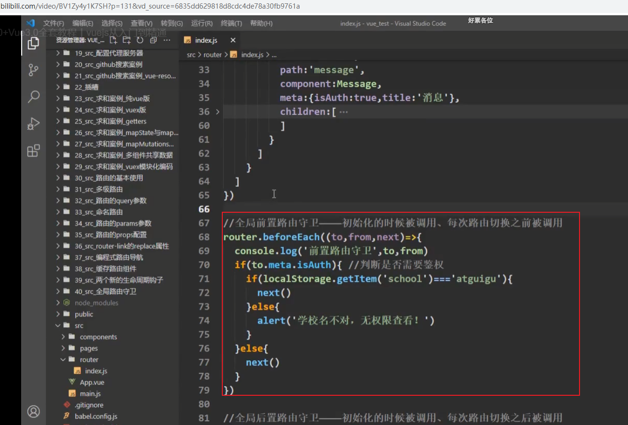Image resolution: width=628 pixels, height=425 pixels.
Task: Open the Accounts icon in activity bar
Action: (x=33, y=411)
